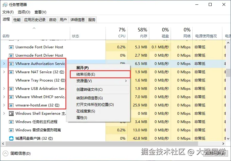Click the 0.1 MB/秒 disk cell

click(x=160, y=47)
